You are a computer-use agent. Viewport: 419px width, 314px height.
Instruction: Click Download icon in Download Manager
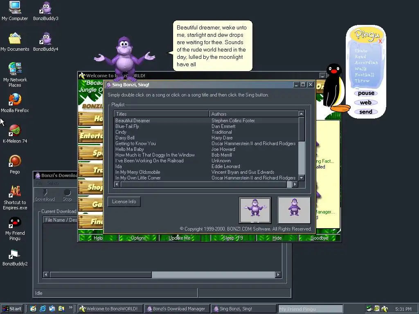(x=45, y=195)
